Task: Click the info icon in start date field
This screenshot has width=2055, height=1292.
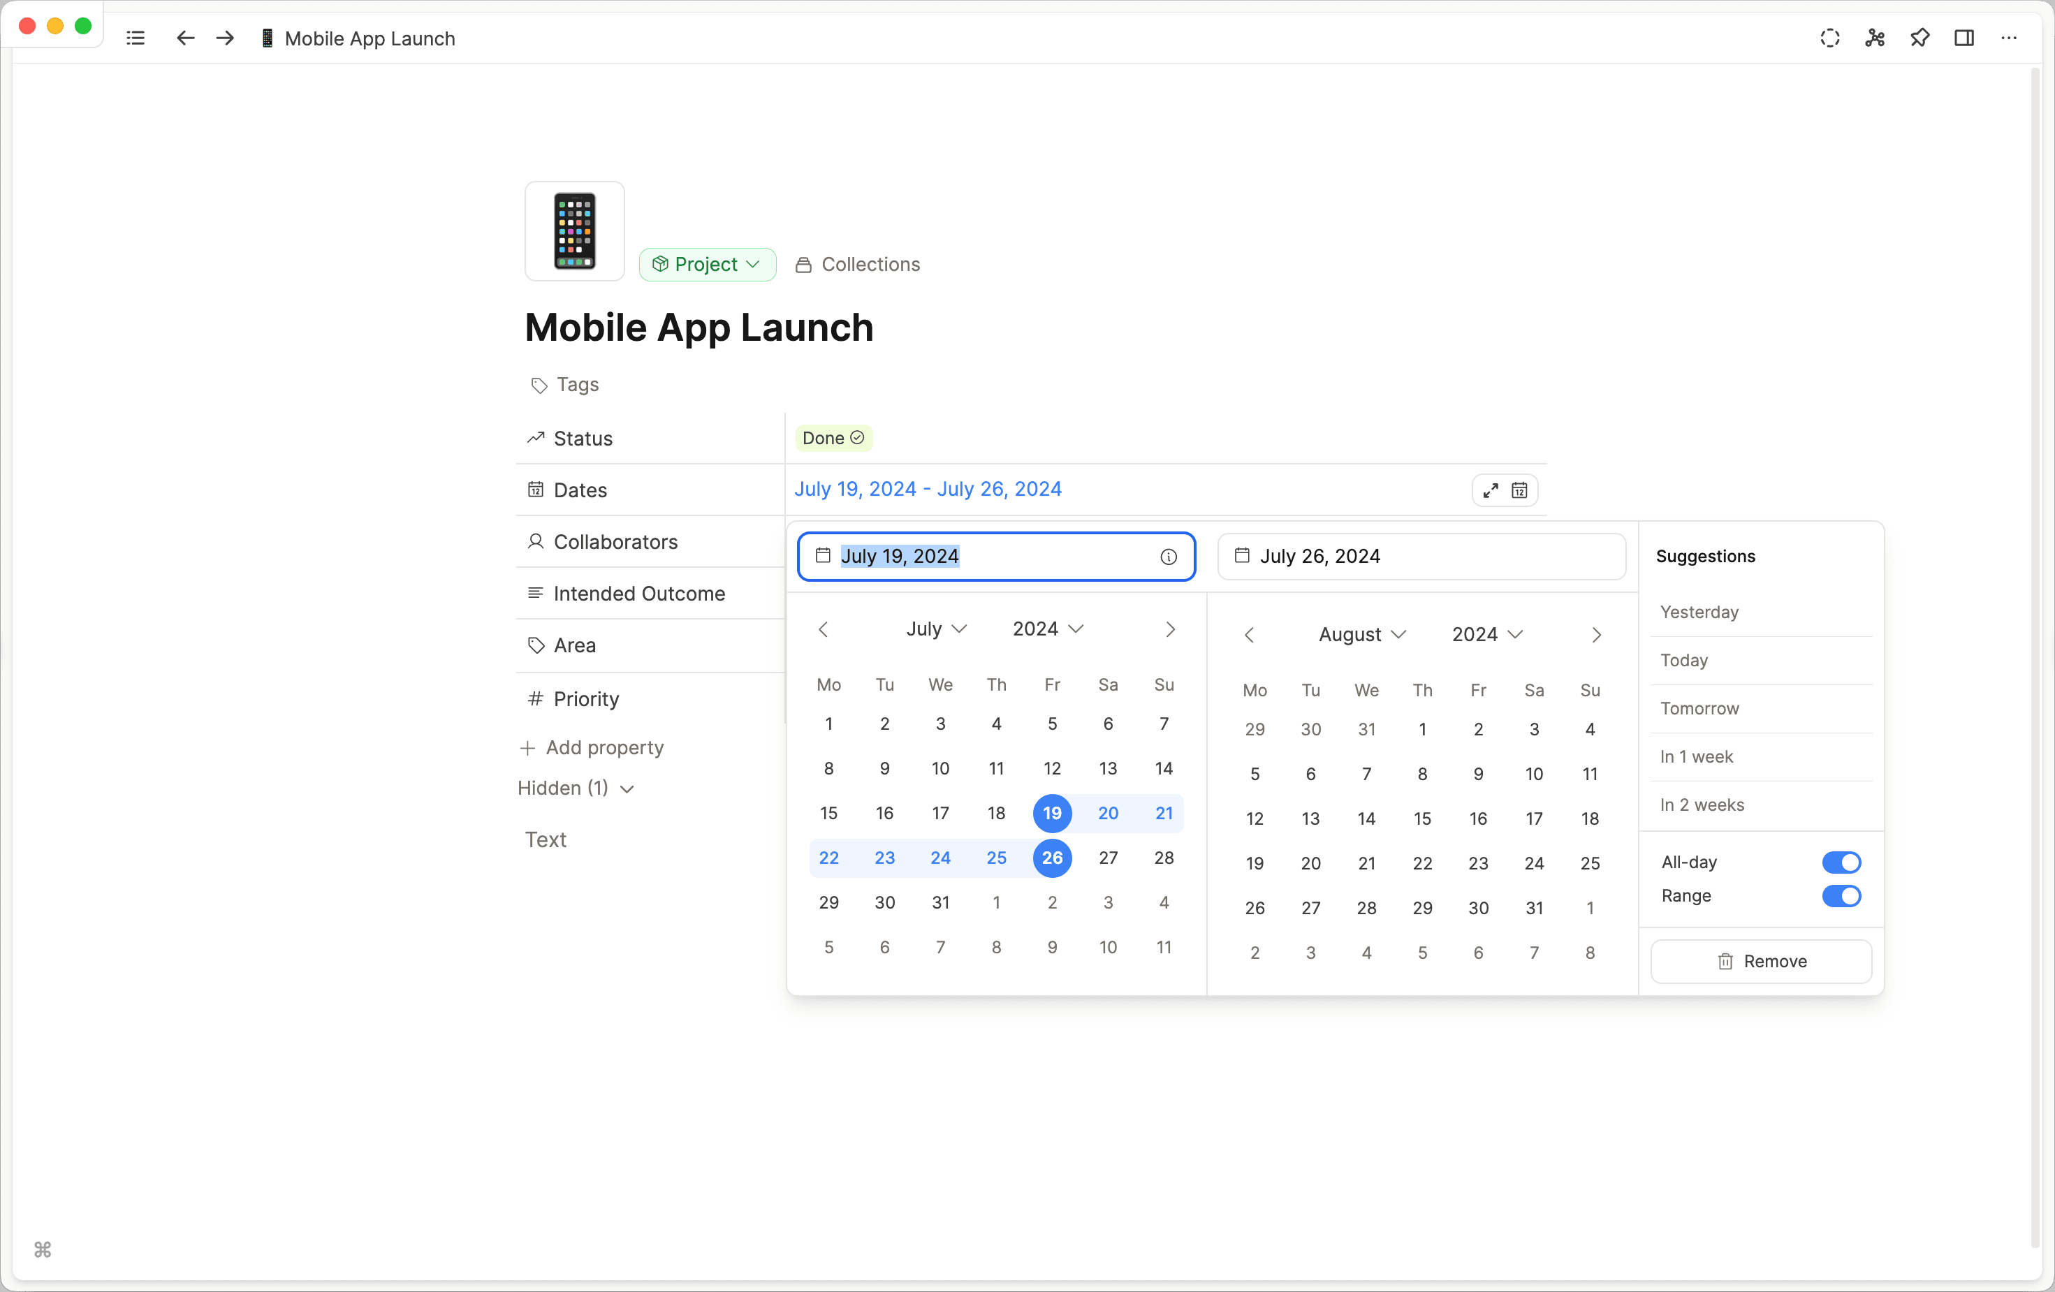Action: (x=1169, y=557)
